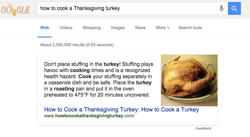This screenshot has height=137, width=250.
Task: Open the roasted turkey thumbnail image
Action: 189,80
